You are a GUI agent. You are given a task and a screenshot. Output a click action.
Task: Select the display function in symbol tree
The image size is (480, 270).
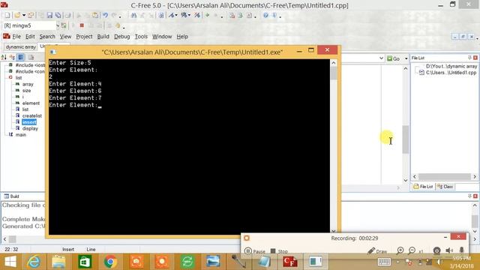[x=30, y=128]
